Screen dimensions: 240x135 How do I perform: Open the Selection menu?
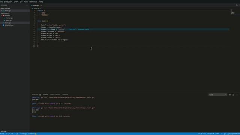[8, 1]
